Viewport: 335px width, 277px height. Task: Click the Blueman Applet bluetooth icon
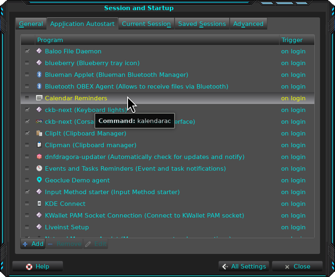pos(39,75)
